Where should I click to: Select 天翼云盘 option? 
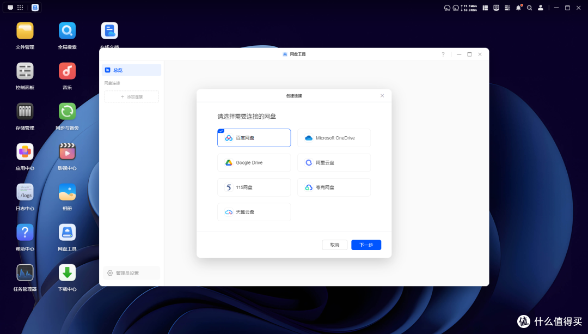click(254, 212)
